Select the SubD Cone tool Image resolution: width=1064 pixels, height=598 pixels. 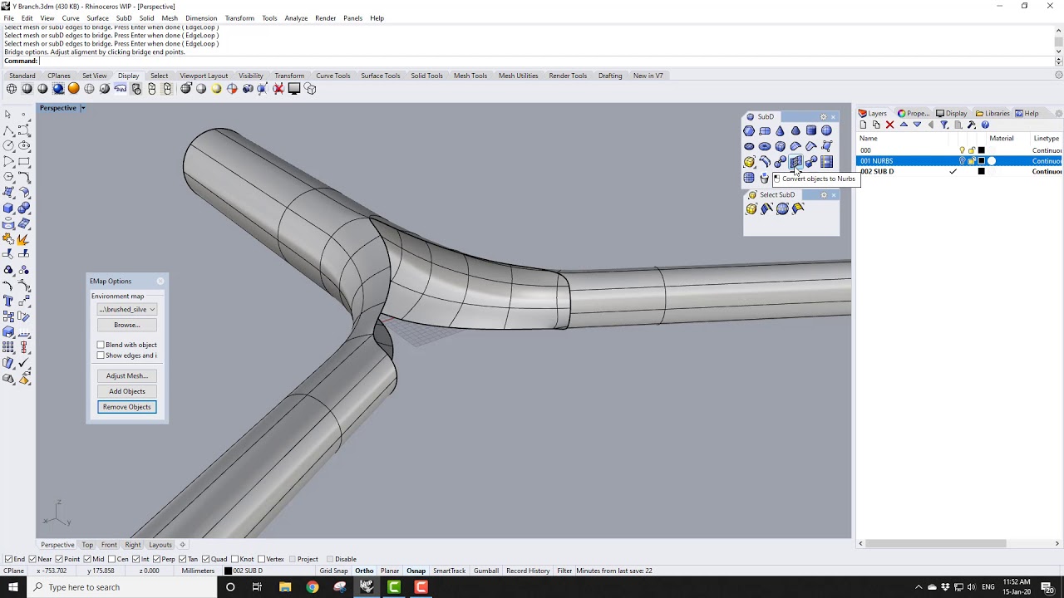[x=780, y=130]
